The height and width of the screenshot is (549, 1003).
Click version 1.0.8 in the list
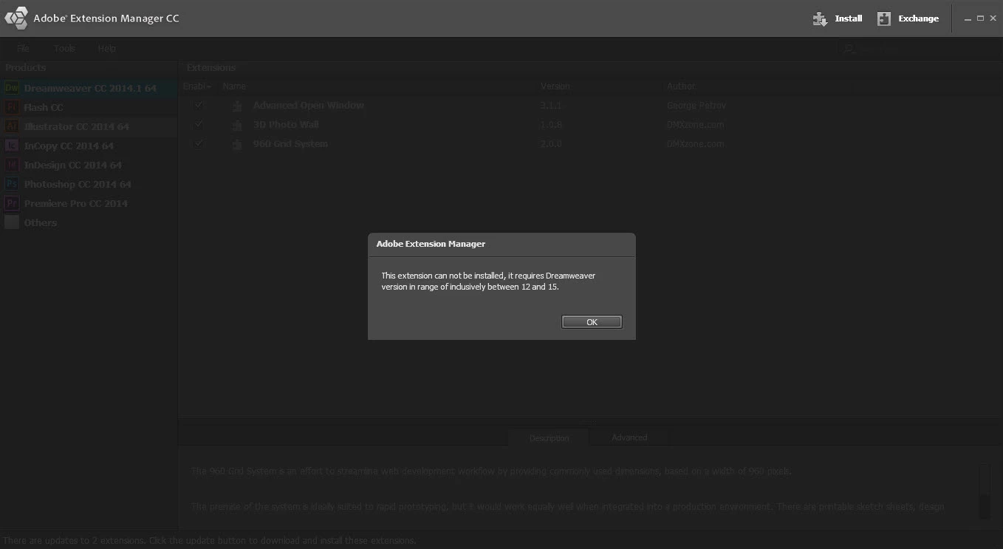click(x=550, y=125)
